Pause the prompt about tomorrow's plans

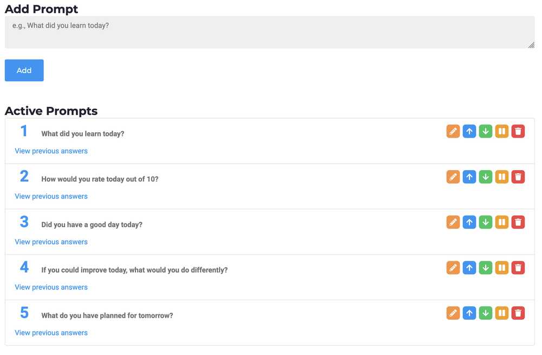tap(502, 313)
